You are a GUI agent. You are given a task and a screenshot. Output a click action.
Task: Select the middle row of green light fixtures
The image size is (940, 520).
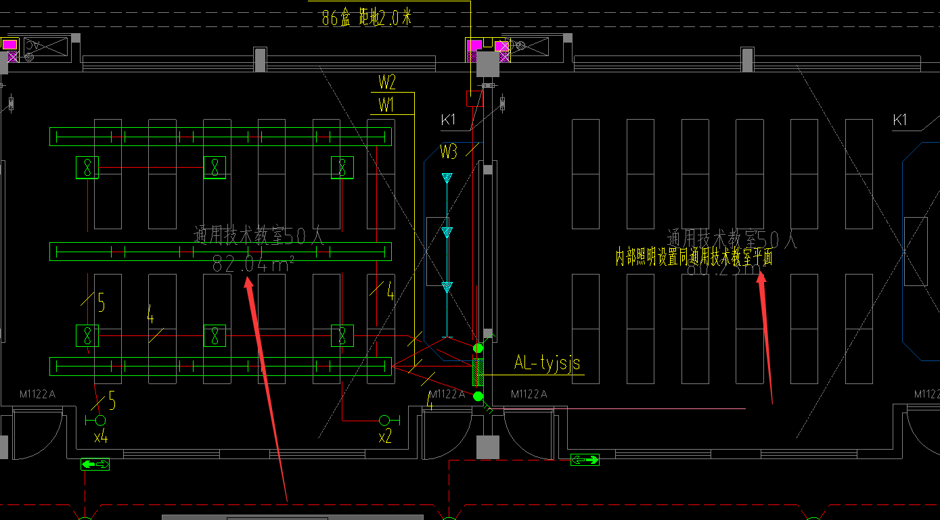(221, 252)
